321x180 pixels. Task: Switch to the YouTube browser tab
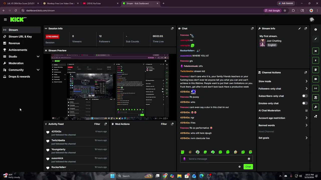100,3
